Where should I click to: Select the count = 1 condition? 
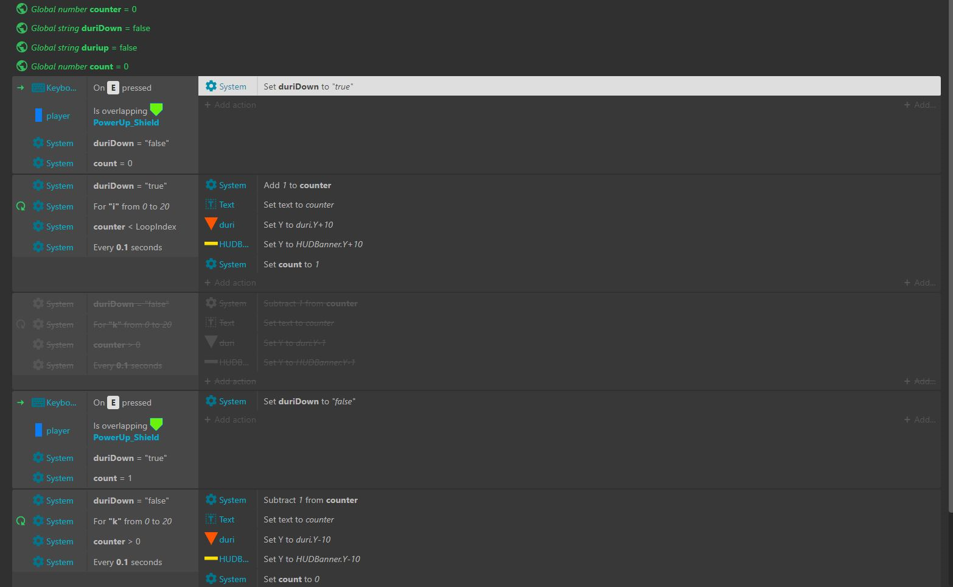coord(142,478)
